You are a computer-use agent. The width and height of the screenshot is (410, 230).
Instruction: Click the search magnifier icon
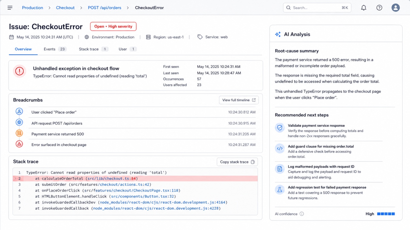coord(288,8)
